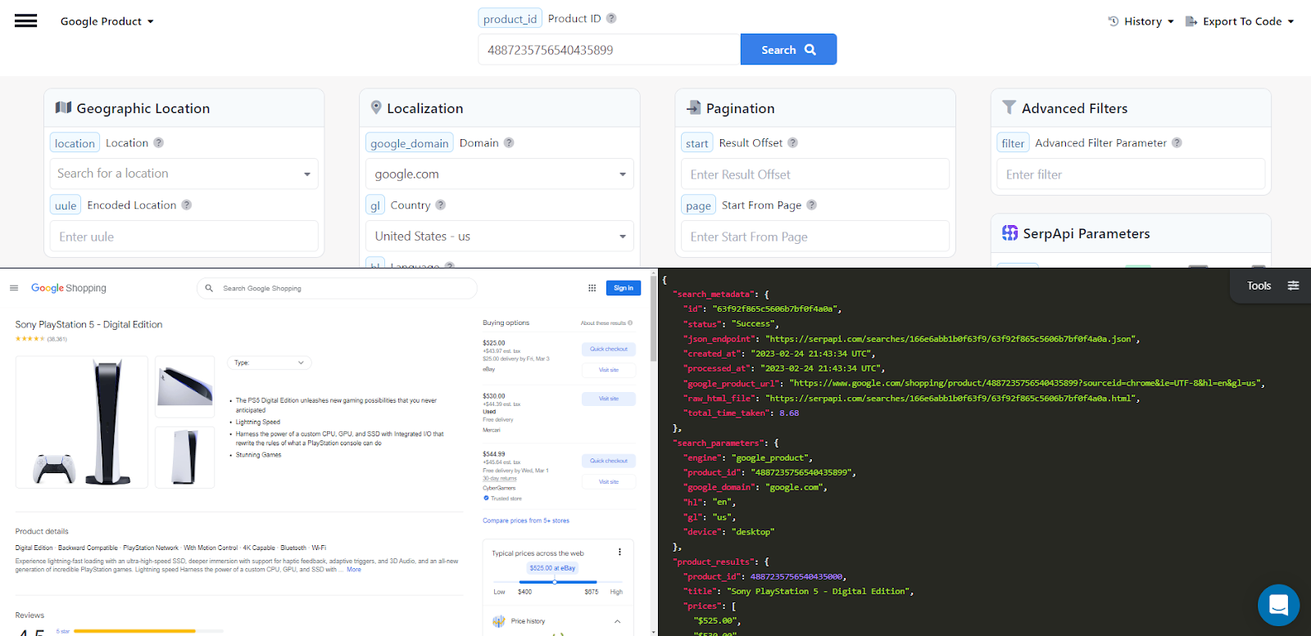Open Google Shopping preview hamburger menu
This screenshot has width=1311, height=636.
tap(14, 288)
